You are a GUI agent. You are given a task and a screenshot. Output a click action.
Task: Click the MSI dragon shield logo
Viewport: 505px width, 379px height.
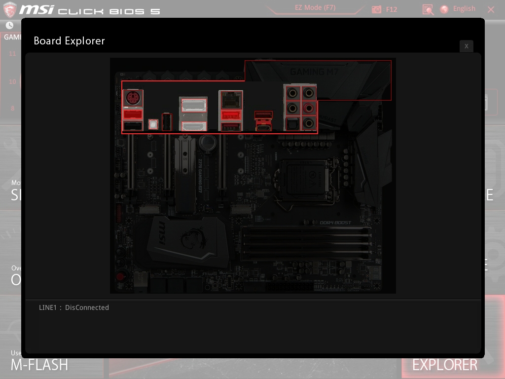pyautogui.click(x=10, y=9)
